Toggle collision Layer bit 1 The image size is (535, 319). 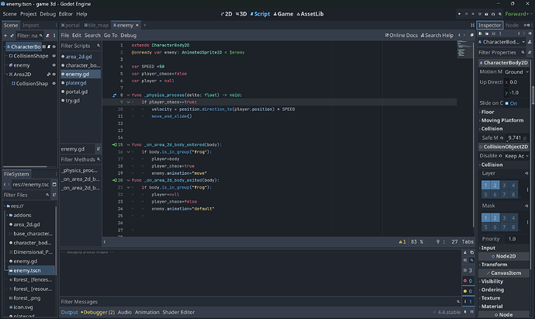486,186
